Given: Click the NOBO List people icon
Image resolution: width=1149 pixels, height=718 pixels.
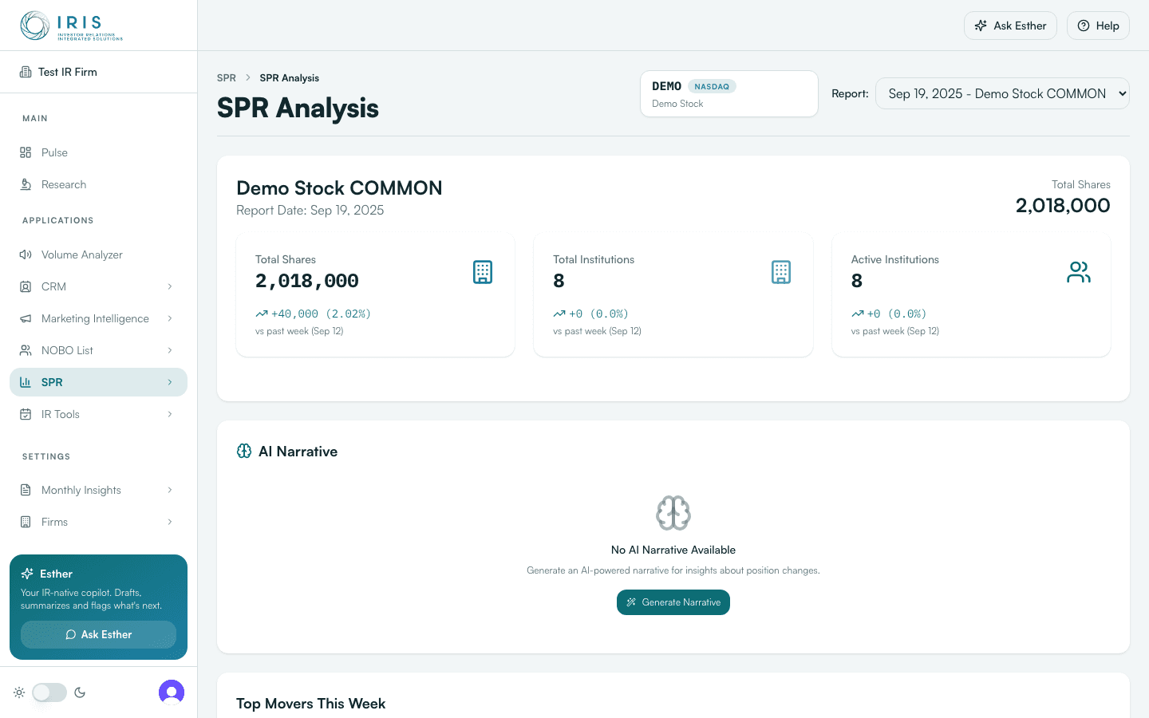Looking at the screenshot, I should pos(26,350).
